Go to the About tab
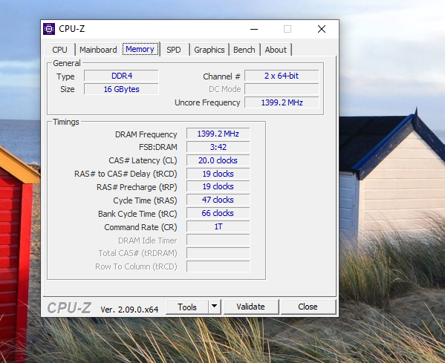 [x=276, y=50]
